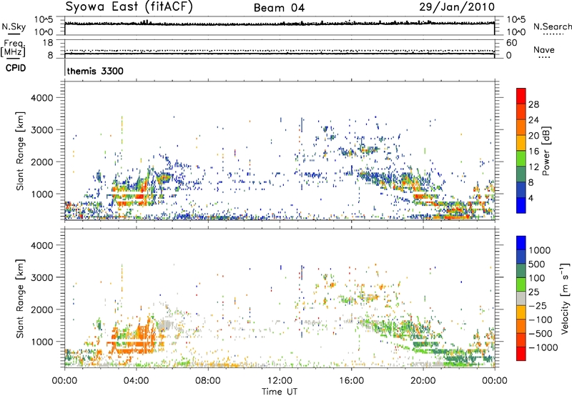Click the "Nave" legend label
This screenshot has width=572, height=396.
[x=544, y=49]
